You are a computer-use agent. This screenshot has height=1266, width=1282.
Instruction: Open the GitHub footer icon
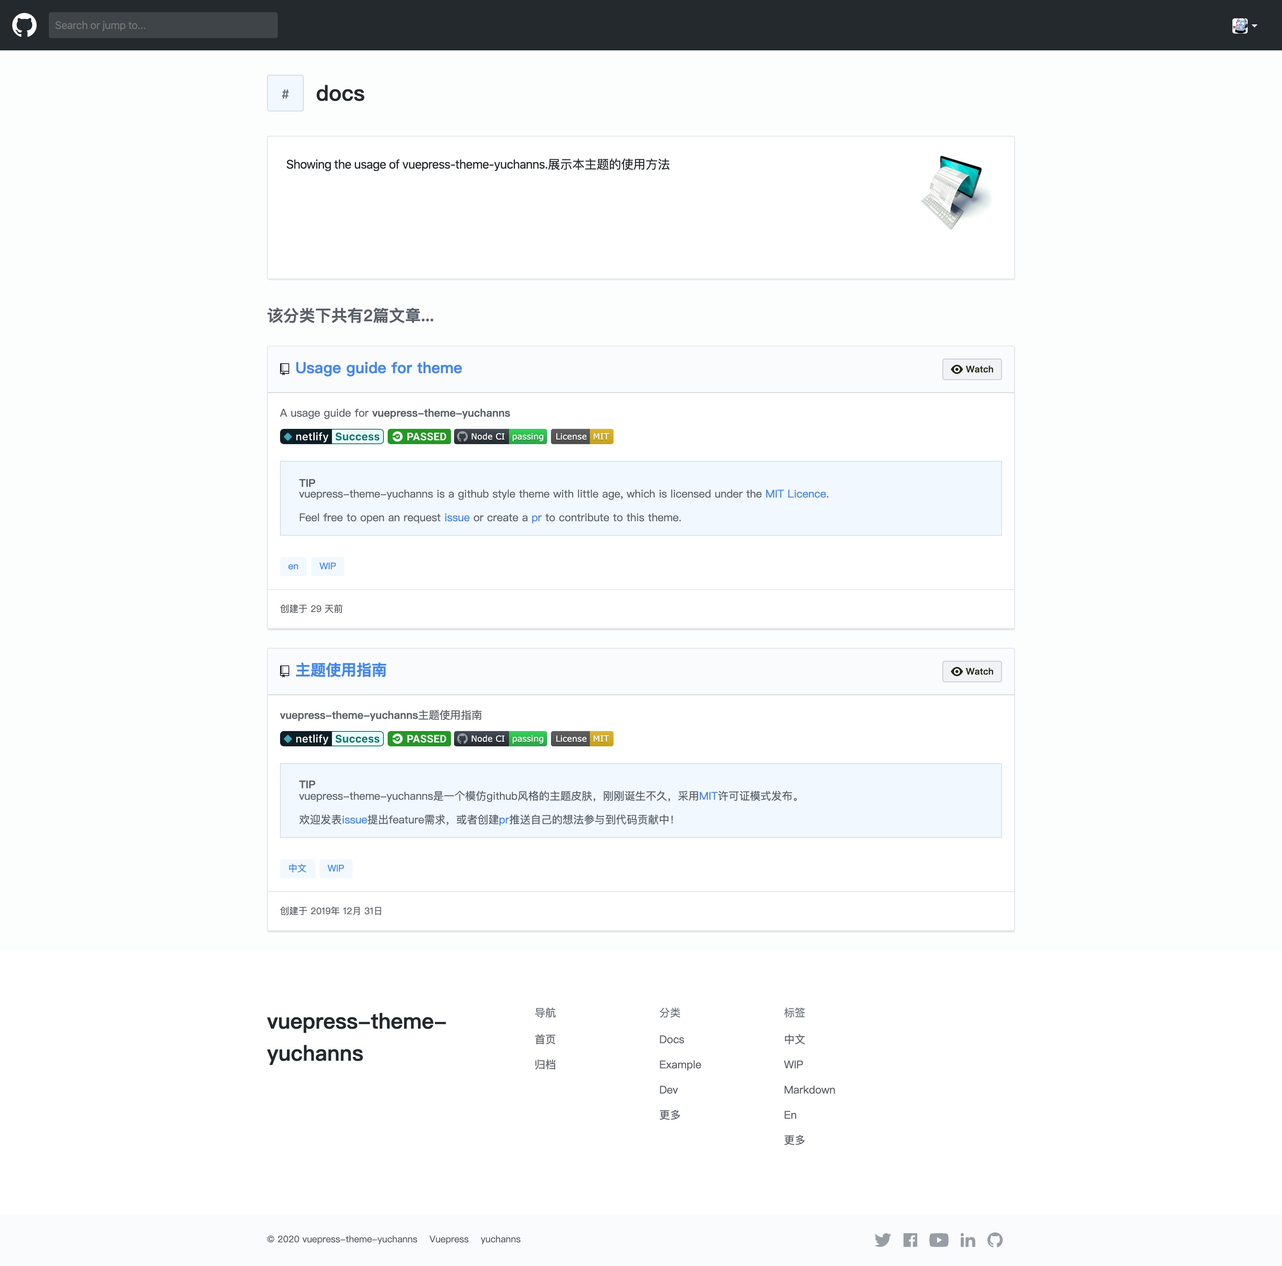[x=995, y=1239]
